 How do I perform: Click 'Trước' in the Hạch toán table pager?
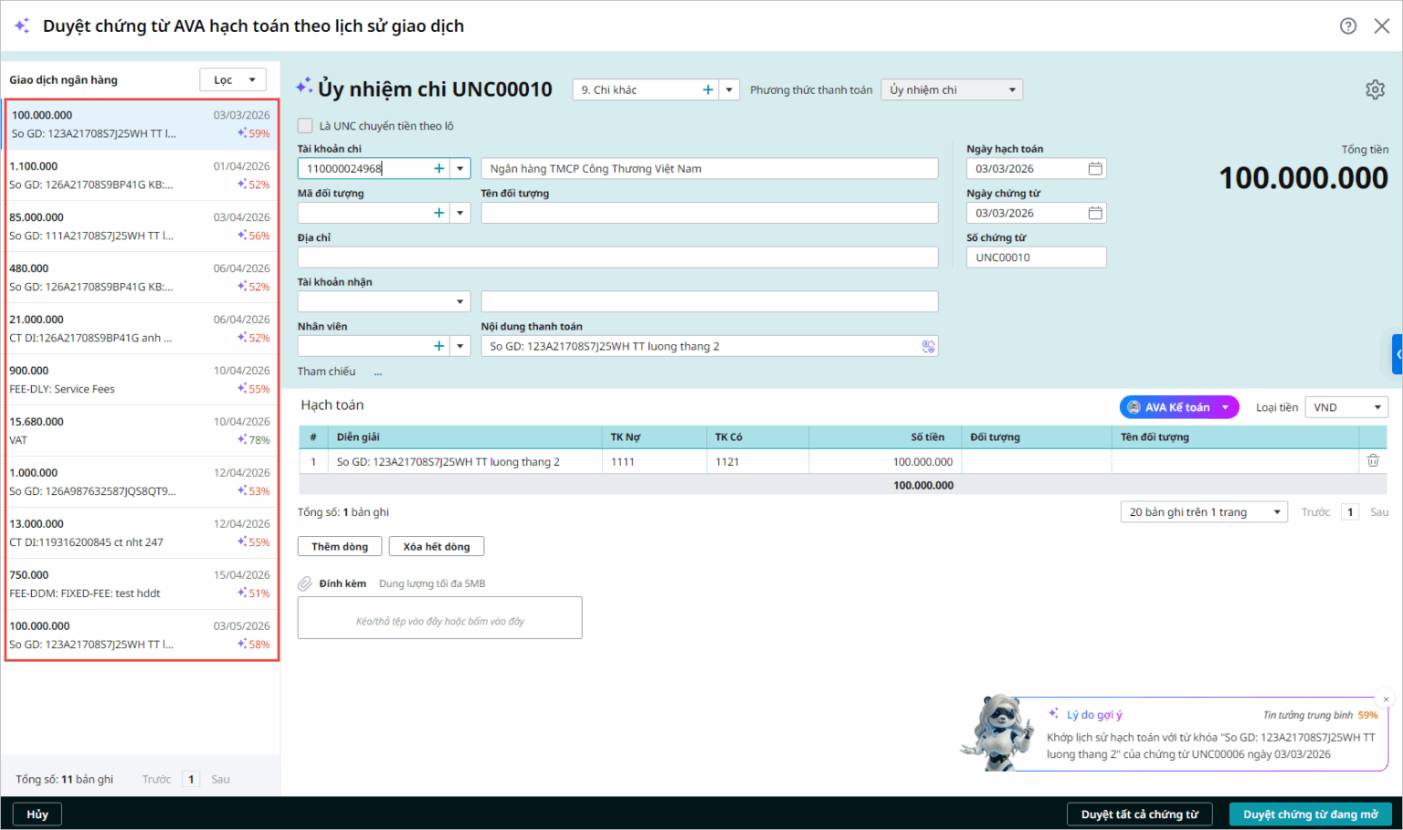click(1315, 512)
